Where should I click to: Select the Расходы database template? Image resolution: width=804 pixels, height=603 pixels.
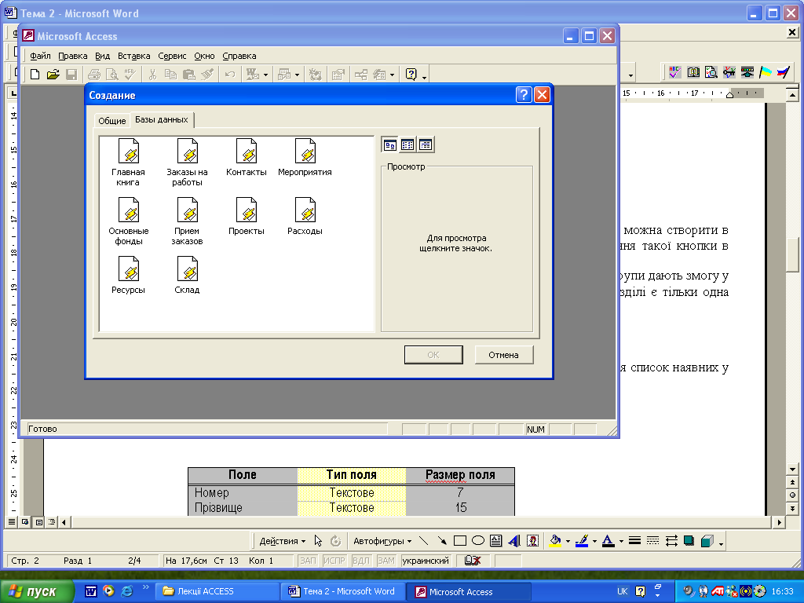click(x=305, y=217)
